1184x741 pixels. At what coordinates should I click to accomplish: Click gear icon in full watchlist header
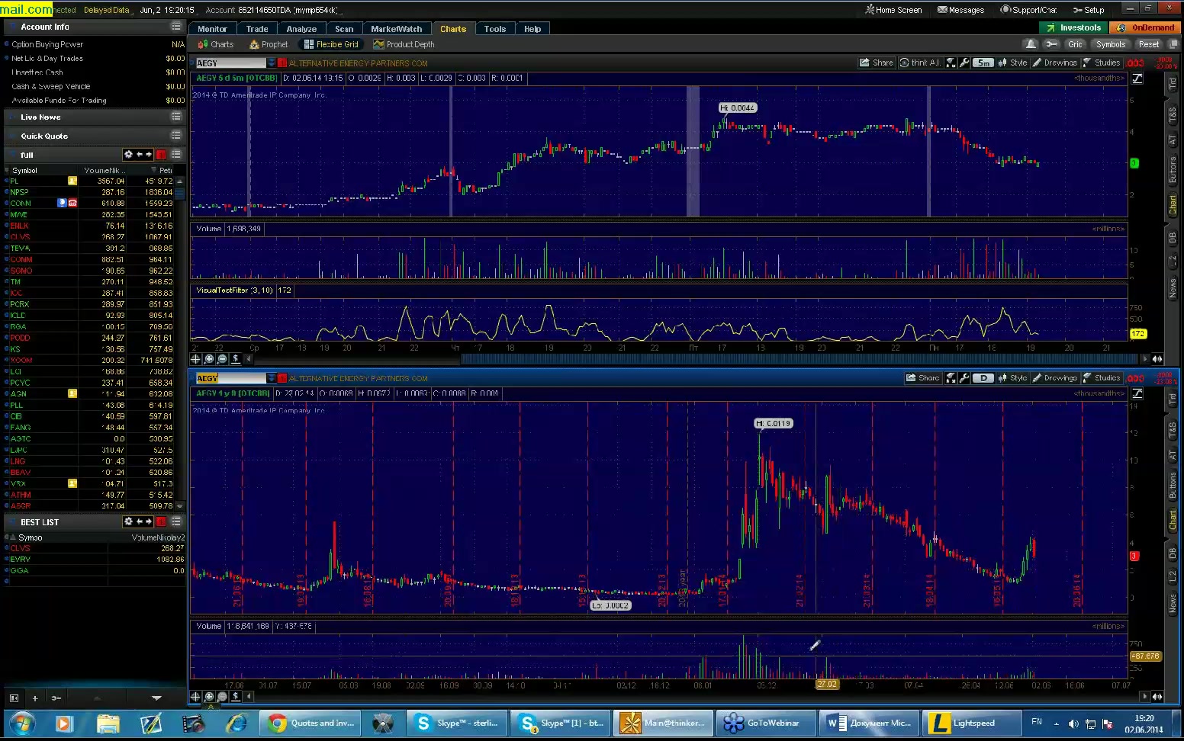point(128,155)
